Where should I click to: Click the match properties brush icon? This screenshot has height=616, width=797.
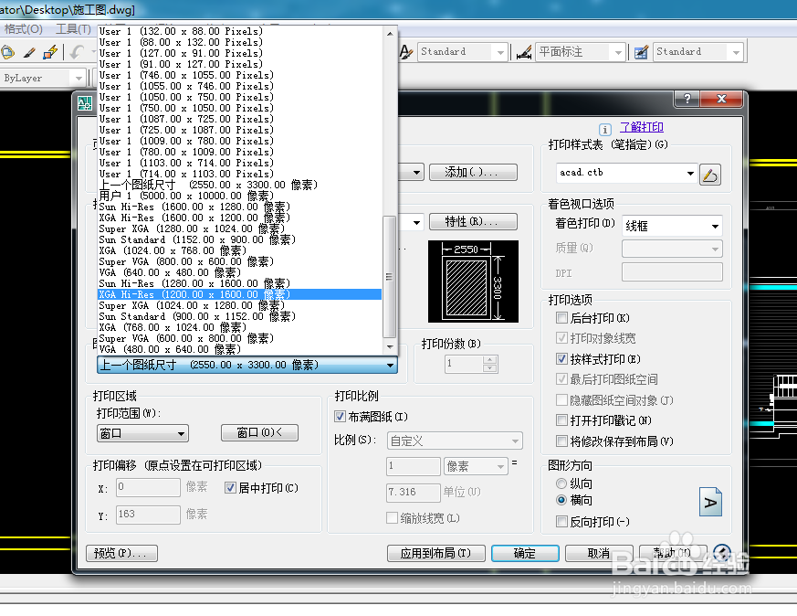pyautogui.click(x=29, y=52)
